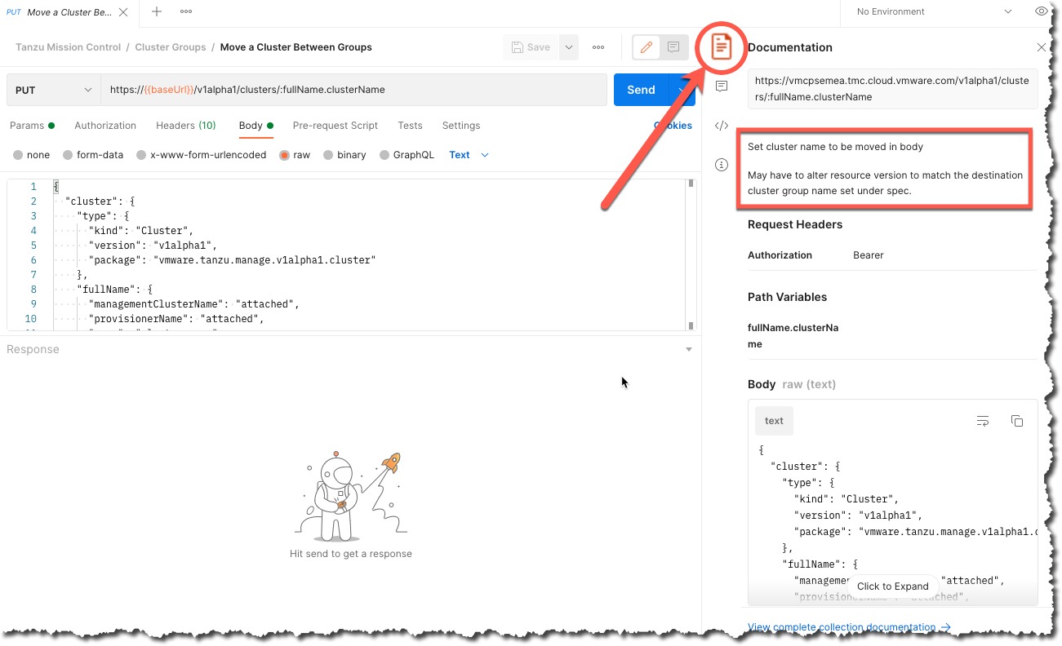Close the Move a Cluster request tab
This screenshot has width=1062, height=646.
pos(122,12)
